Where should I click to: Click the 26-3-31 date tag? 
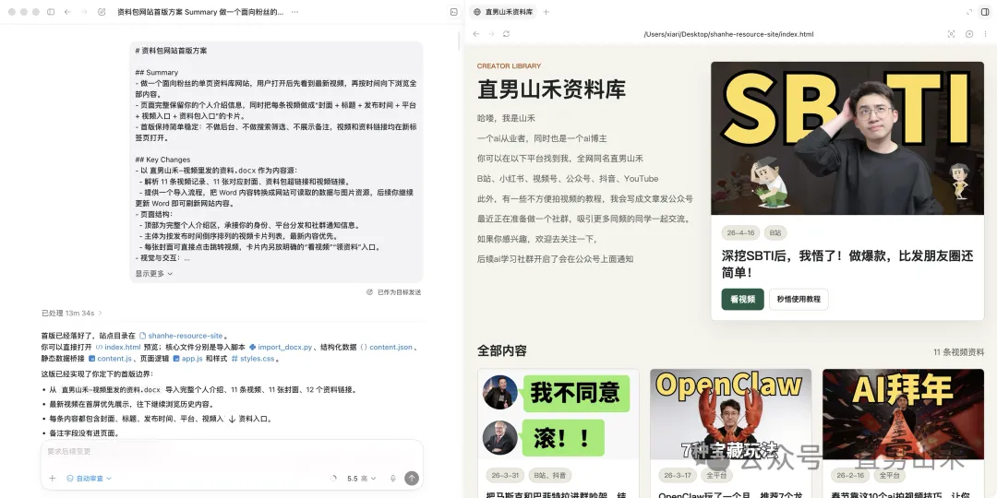pos(505,475)
